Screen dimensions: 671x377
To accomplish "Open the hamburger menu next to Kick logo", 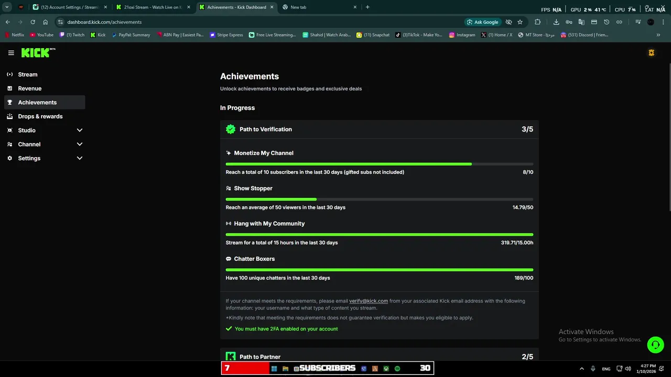I will (11, 53).
